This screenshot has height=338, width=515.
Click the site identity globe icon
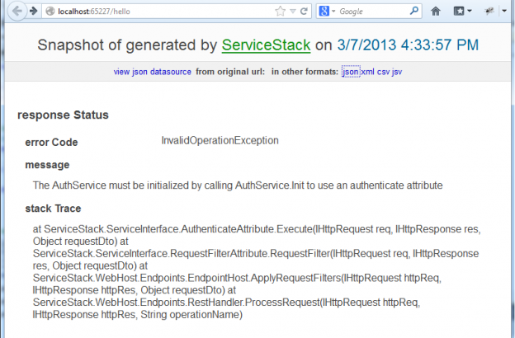(50, 12)
